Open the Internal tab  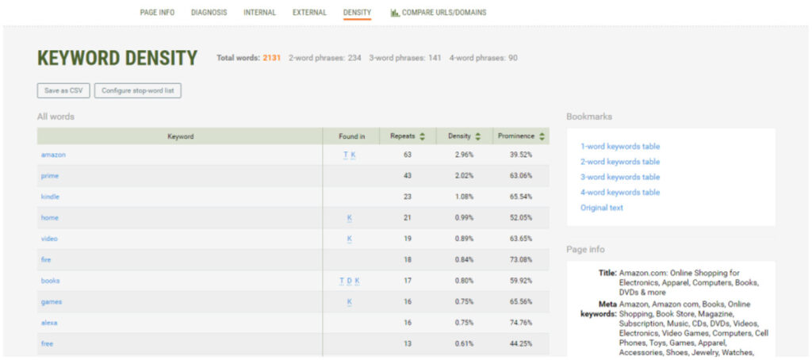pyautogui.click(x=259, y=13)
